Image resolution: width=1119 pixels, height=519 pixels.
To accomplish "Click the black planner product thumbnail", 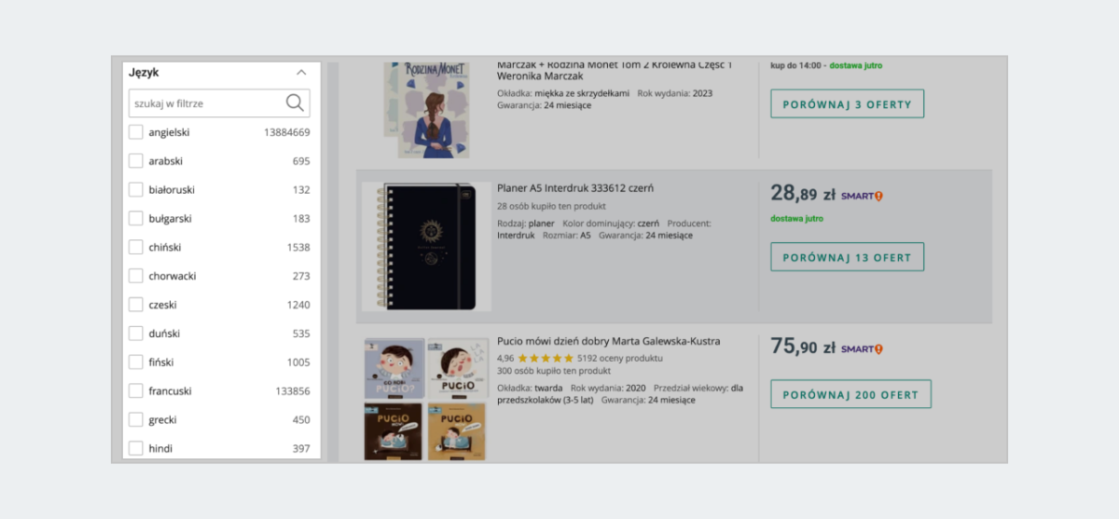I will coord(427,247).
